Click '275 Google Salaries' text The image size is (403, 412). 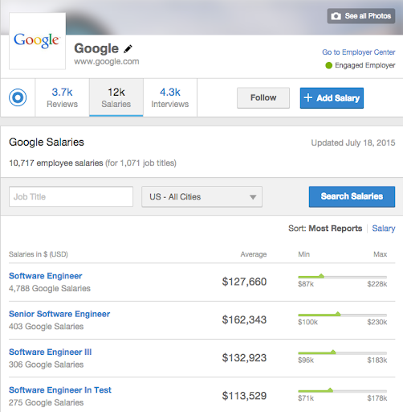point(46,402)
